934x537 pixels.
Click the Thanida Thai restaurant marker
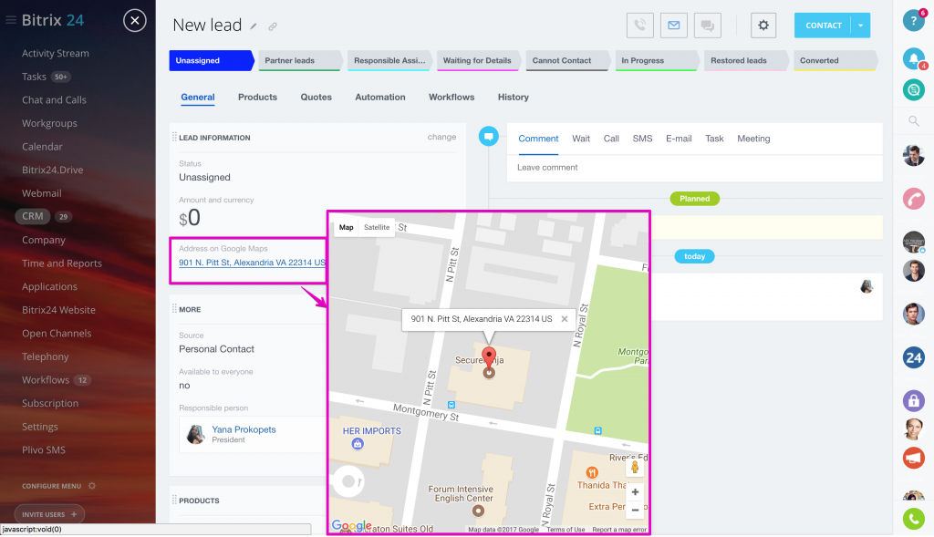(591, 472)
